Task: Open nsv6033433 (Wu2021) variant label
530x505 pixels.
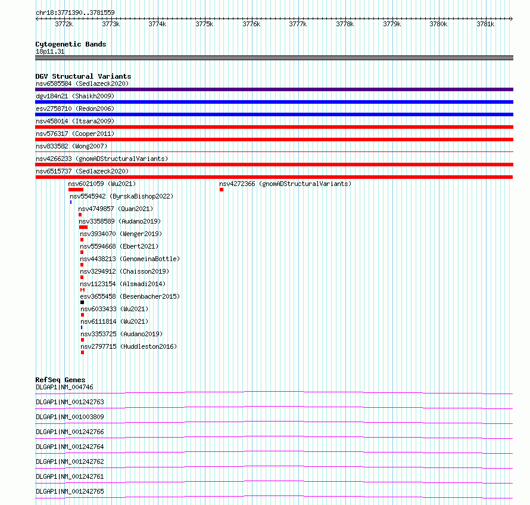Action: point(114,309)
